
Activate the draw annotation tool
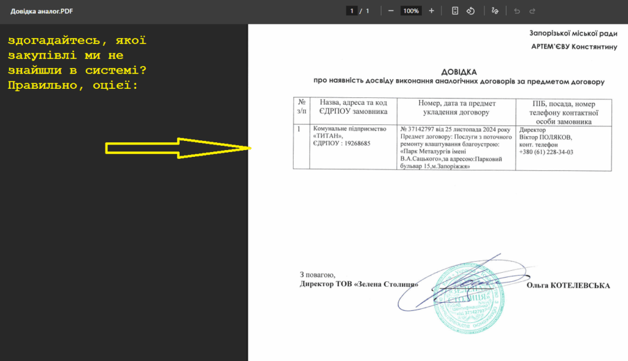(496, 11)
